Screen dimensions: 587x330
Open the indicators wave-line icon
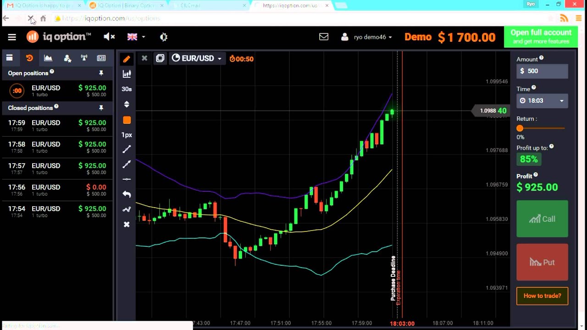point(127,209)
